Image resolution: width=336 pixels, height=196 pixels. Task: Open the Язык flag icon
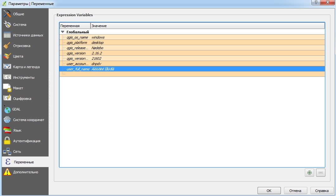[x=7, y=130]
